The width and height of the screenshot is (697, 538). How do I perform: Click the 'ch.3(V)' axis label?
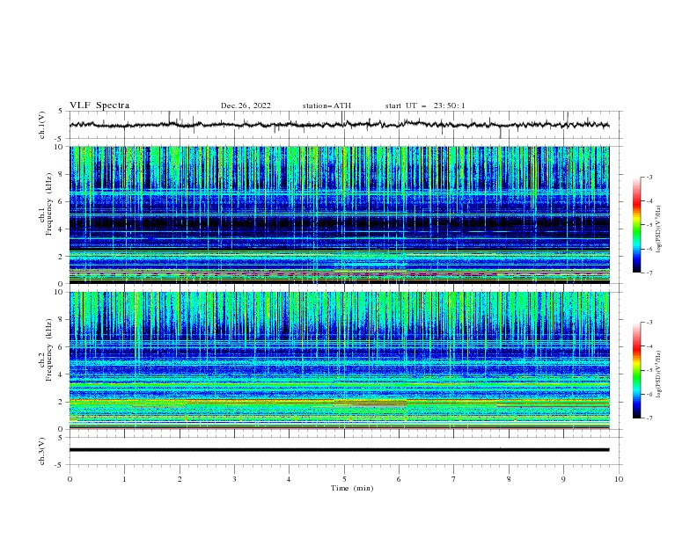click(x=42, y=451)
